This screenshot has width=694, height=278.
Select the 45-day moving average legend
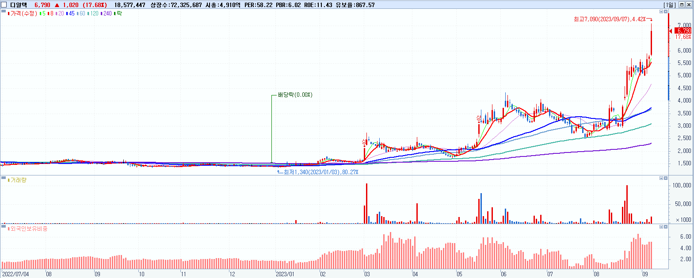(x=70, y=14)
